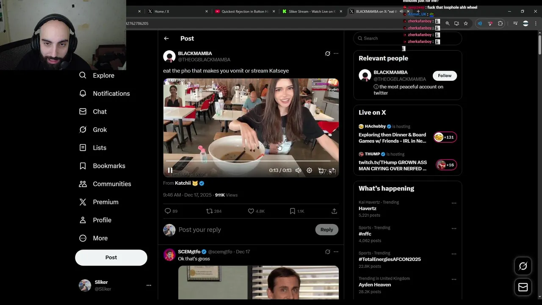Open Havertz trending topic
The image size is (542, 305).
(x=368, y=208)
